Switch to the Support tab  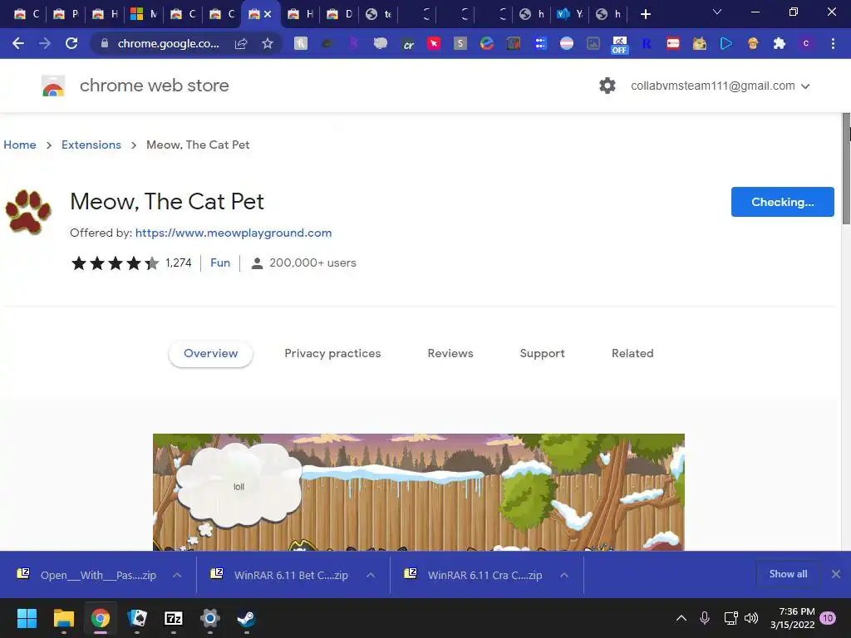click(542, 353)
